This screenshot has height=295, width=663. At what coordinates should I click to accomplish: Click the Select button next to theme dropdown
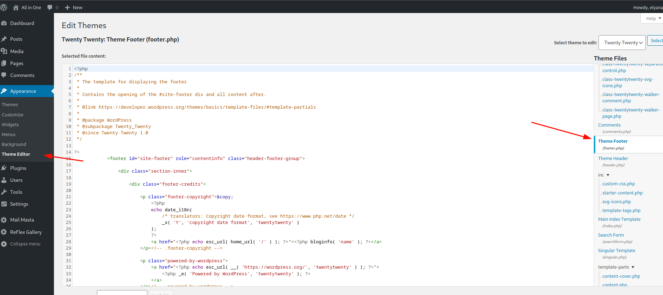pos(656,41)
